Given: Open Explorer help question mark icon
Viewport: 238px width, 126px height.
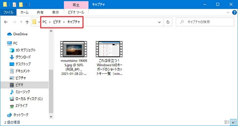Looking at the screenshot, I should coord(235,13).
